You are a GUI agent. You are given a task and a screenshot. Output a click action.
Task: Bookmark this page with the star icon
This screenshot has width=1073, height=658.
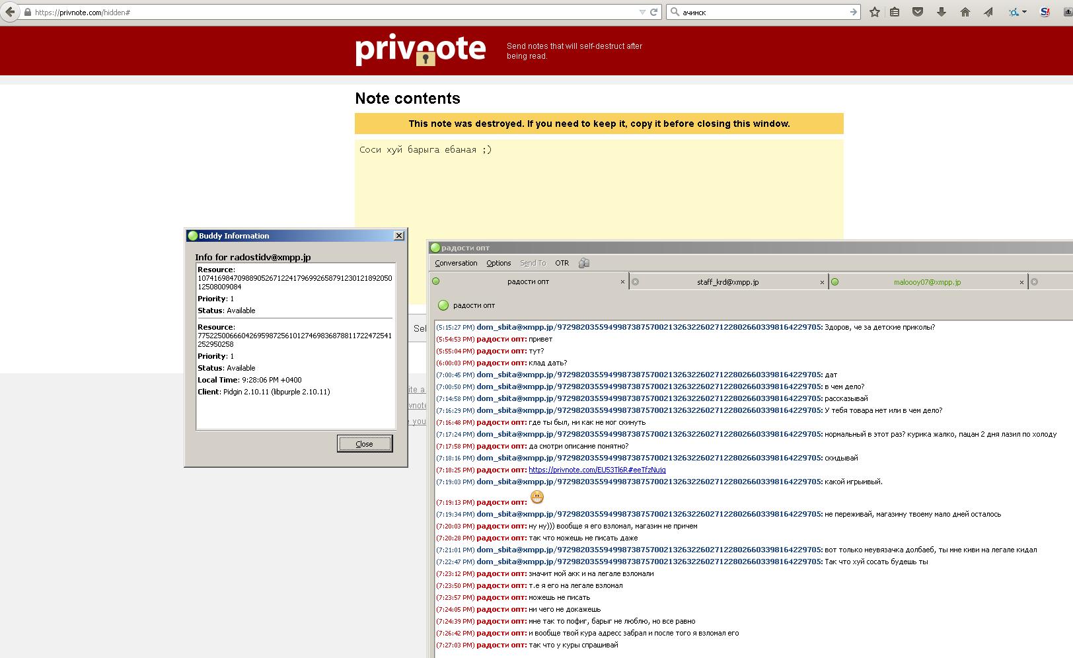pyautogui.click(x=875, y=12)
